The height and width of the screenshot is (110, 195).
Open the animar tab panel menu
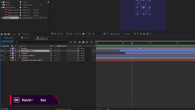(47, 38)
